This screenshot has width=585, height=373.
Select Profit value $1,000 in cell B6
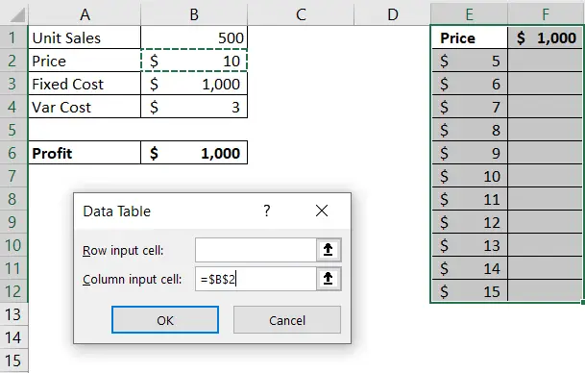(194, 153)
